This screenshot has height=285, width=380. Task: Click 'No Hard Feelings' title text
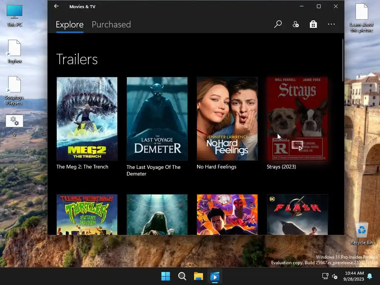pos(216,167)
